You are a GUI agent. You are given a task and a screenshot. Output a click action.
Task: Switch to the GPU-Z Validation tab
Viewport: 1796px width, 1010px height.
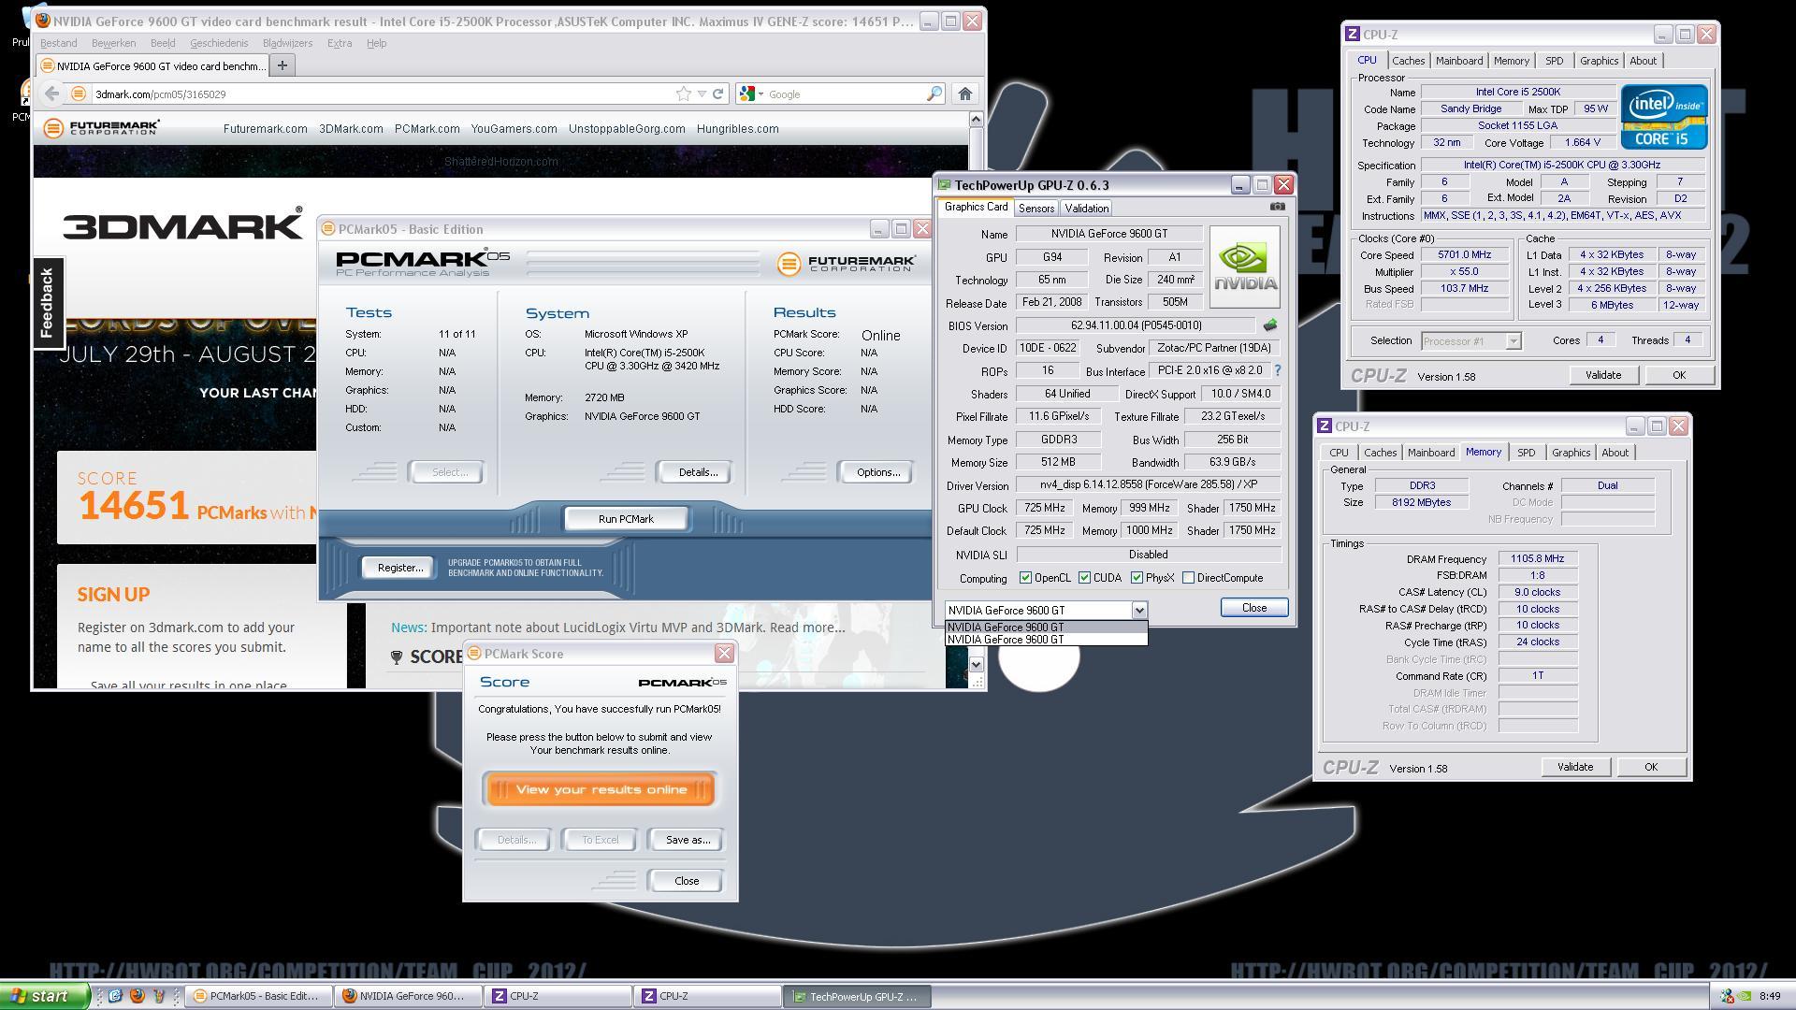(x=1086, y=209)
